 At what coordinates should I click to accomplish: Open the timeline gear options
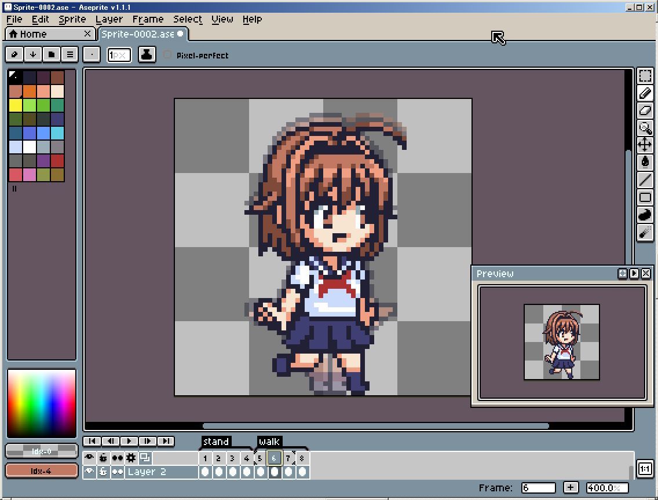click(131, 458)
